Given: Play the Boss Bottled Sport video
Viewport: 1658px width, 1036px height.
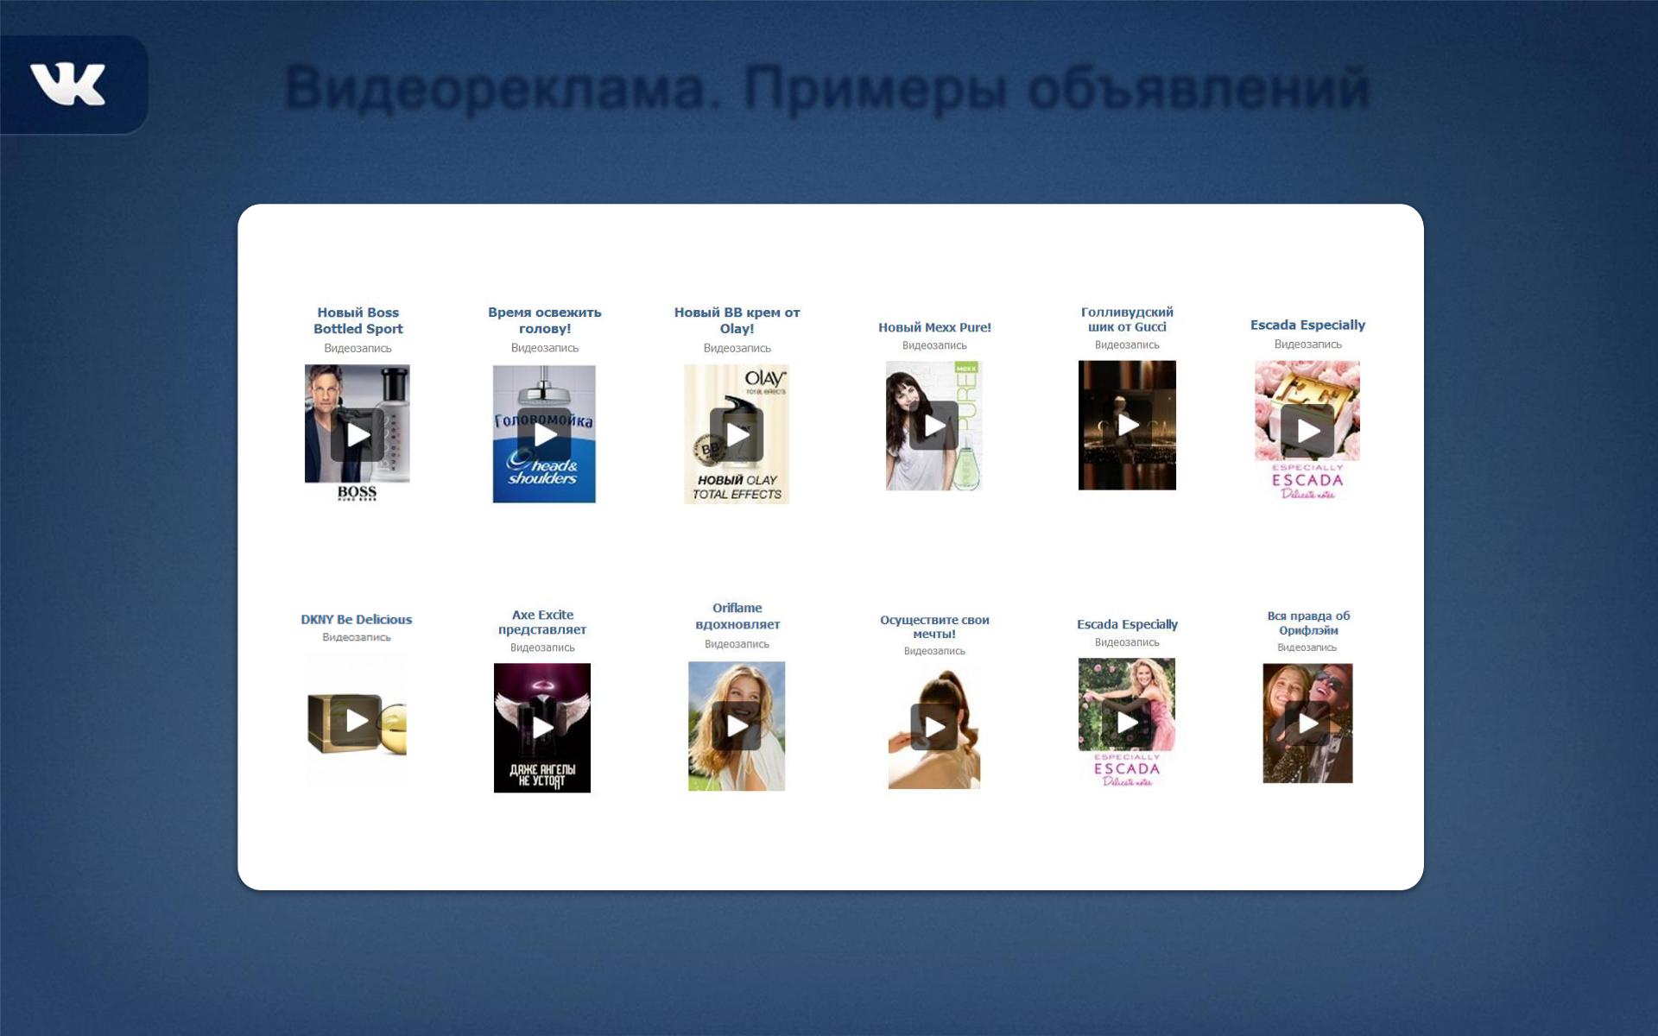Looking at the screenshot, I should pos(358,435).
